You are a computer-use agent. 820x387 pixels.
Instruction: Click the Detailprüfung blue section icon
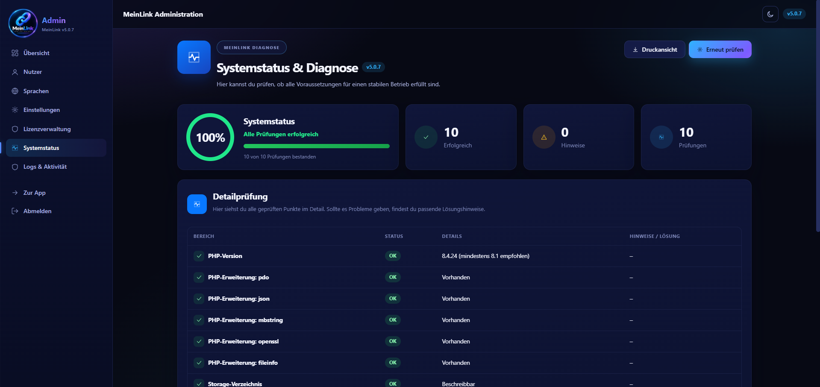pyautogui.click(x=197, y=204)
